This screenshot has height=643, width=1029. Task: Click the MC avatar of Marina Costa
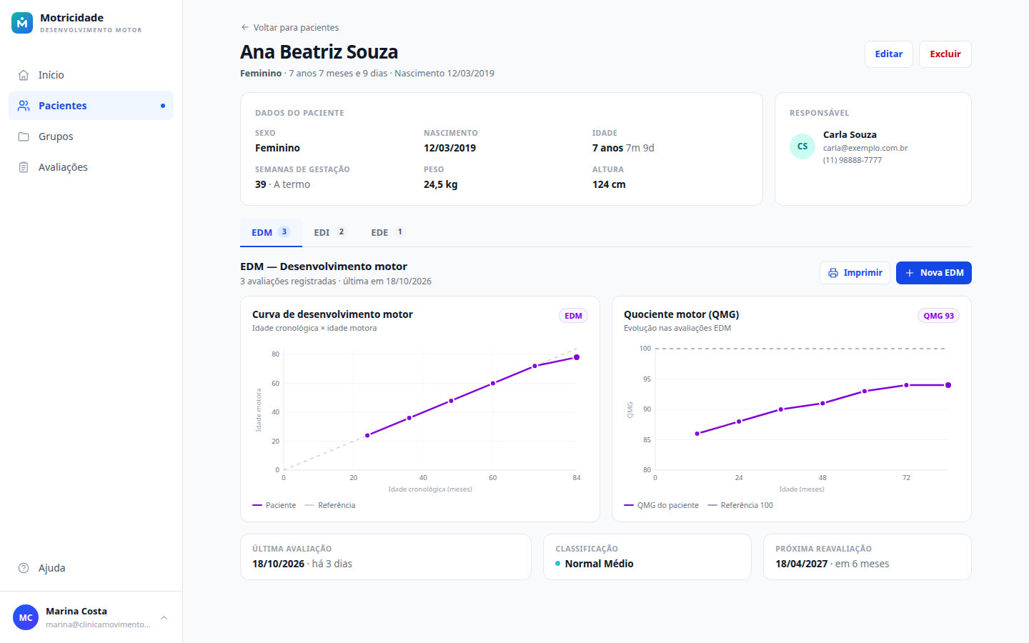point(26,617)
